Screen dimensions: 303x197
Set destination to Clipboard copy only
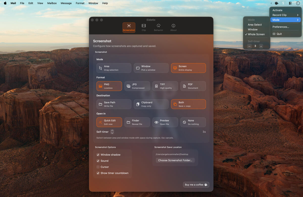(151, 104)
